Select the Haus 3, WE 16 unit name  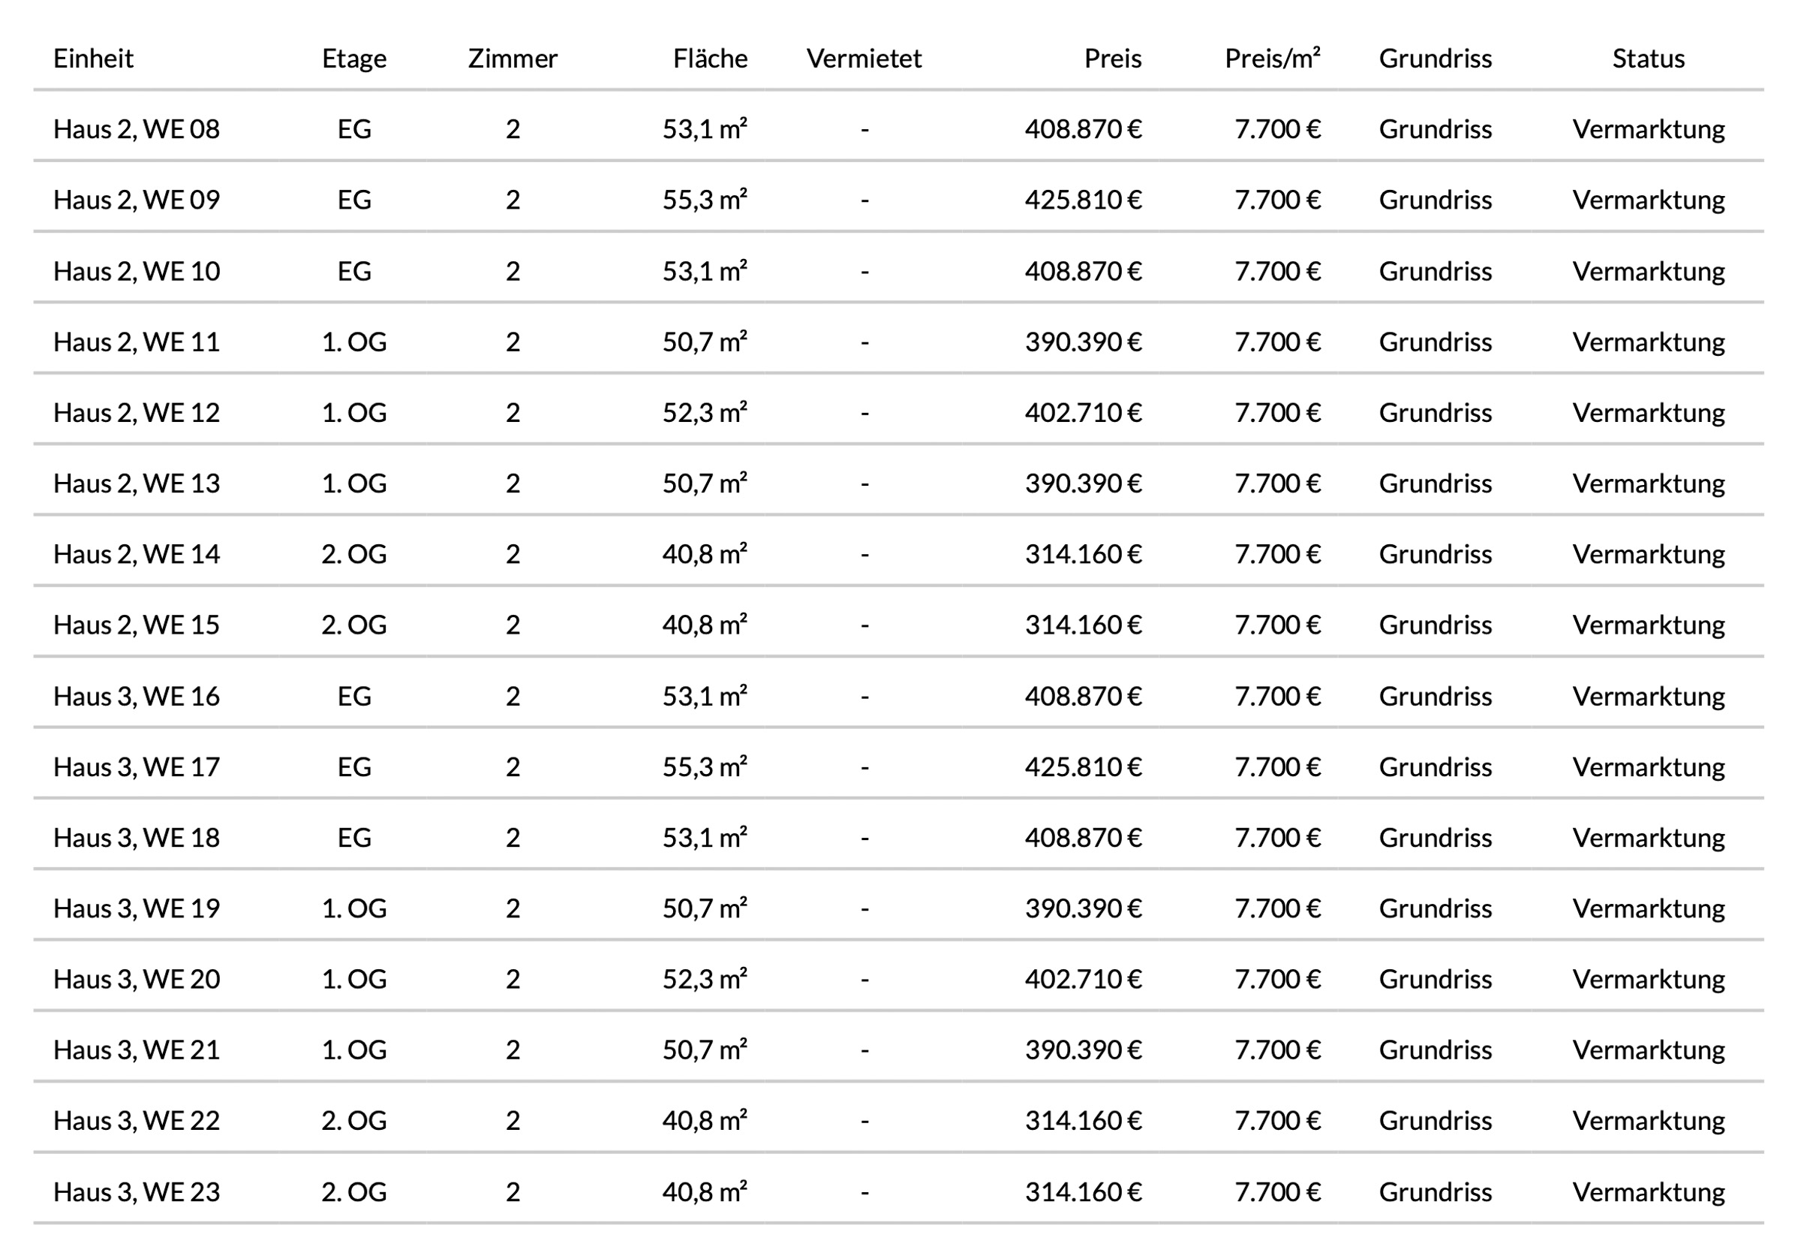[x=137, y=696]
